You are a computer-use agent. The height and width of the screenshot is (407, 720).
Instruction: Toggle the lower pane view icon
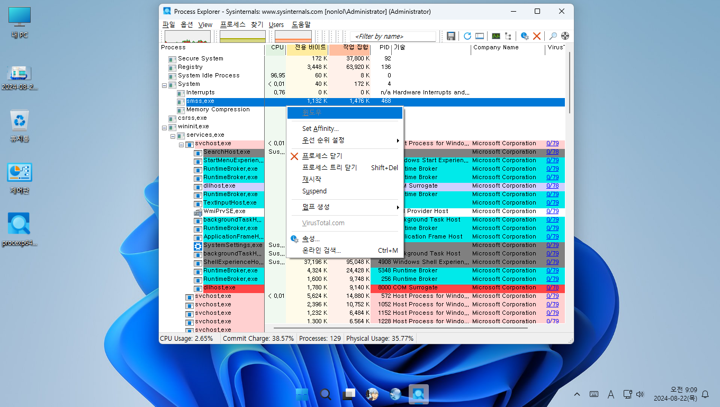(480, 36)
